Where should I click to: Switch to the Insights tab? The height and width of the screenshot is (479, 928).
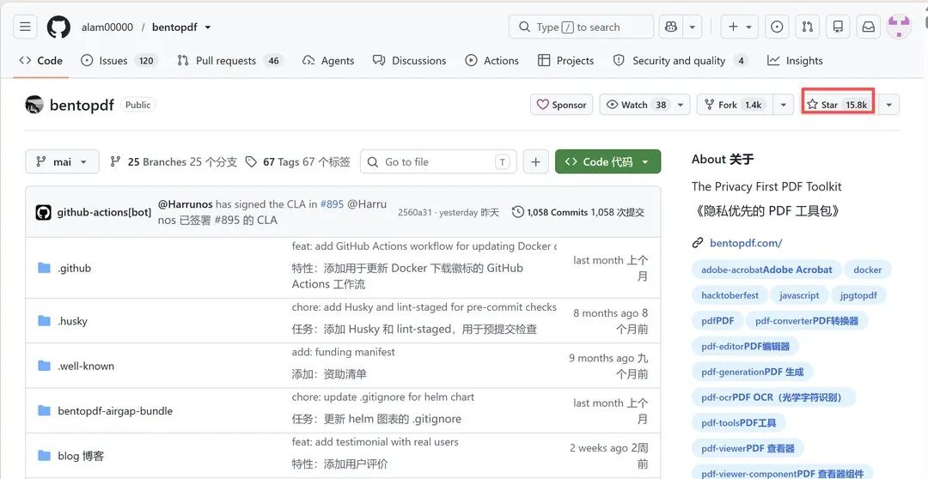coord(795,60)
